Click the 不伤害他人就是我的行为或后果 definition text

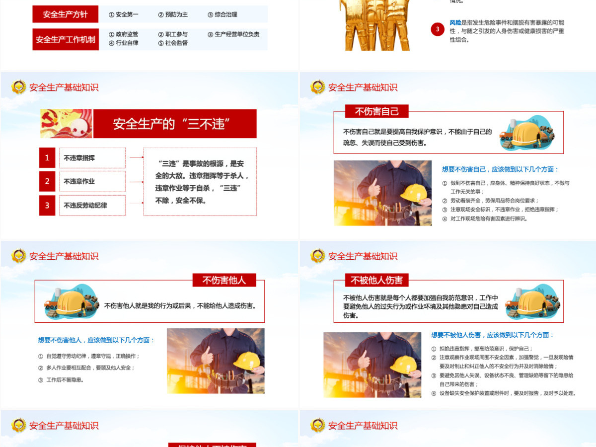(180, 306)
